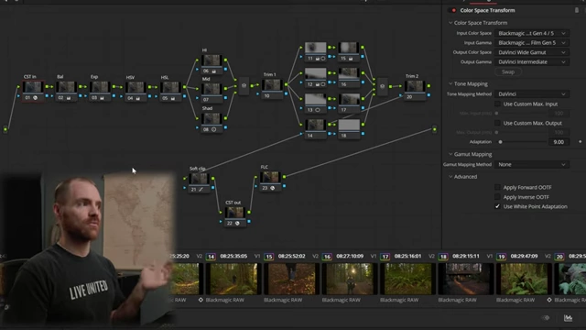Click the clip 14 number badge
This screenshot has height=330, width=586.
tap(211, 257)
